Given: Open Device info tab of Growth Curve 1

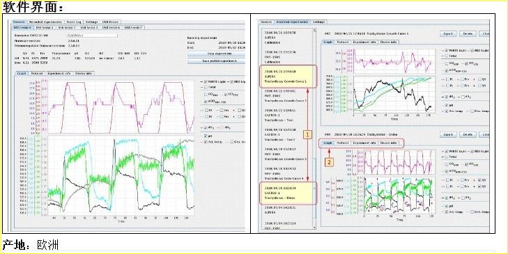Looking at the screenshot, I should point(389,42).
